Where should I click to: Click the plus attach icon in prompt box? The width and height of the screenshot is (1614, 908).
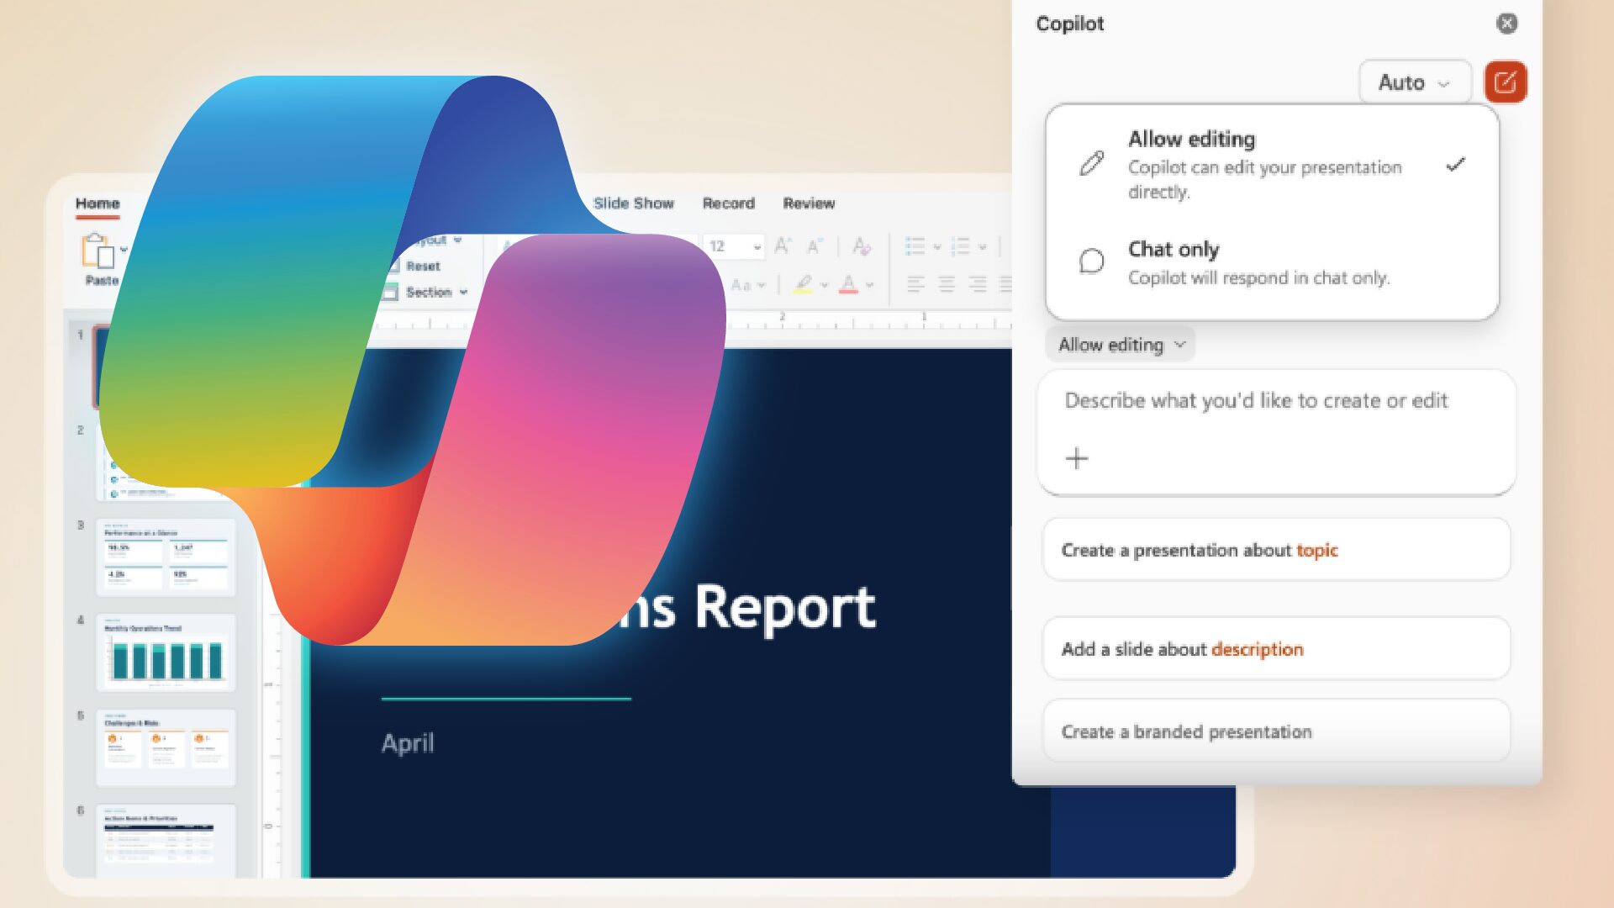point(1077,458)
